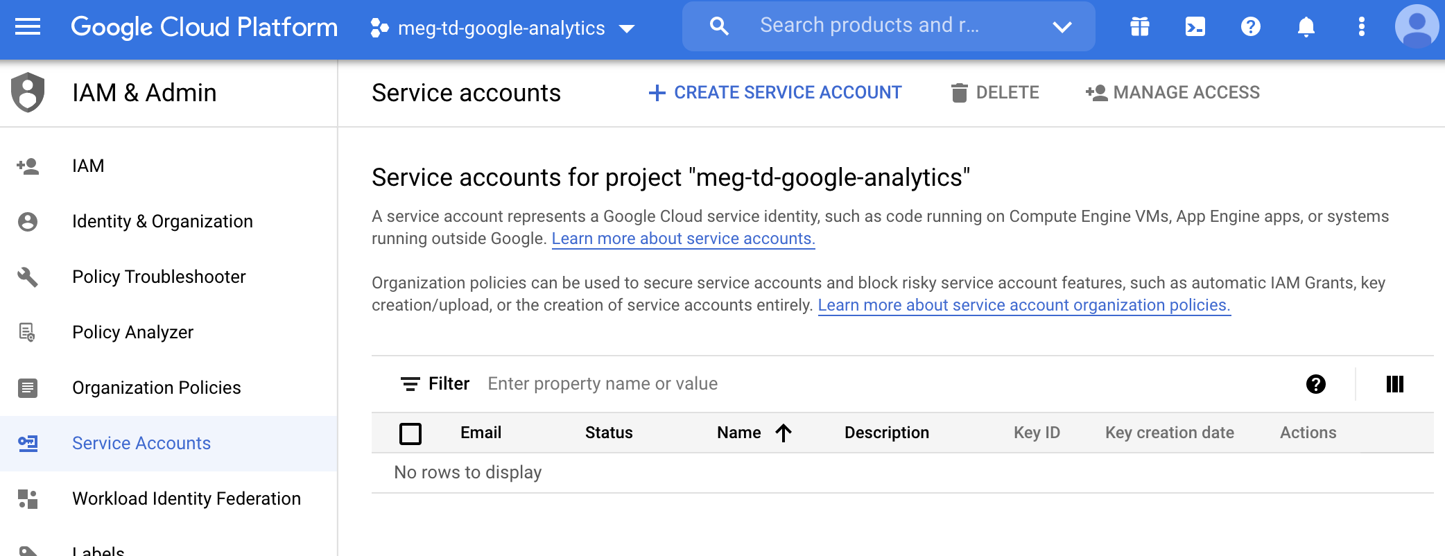The height and width of the screenshot is (556, 1445).
Task: Open Policy Troubleshooter in sidebar
Action: click(159, 277)
